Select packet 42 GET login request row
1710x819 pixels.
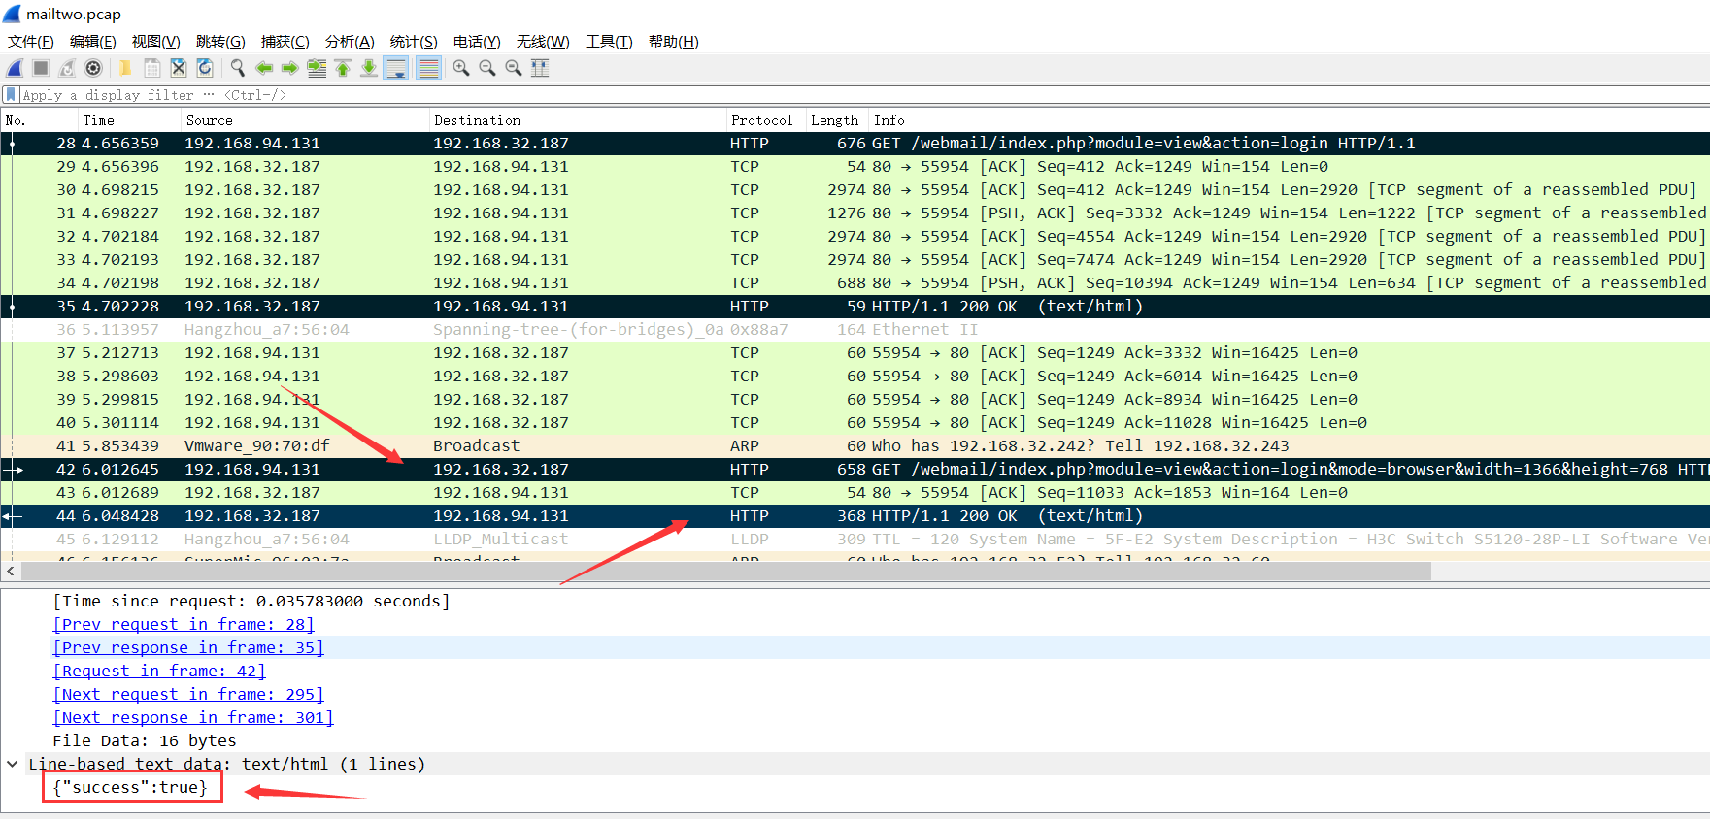(x=583, y=470)
